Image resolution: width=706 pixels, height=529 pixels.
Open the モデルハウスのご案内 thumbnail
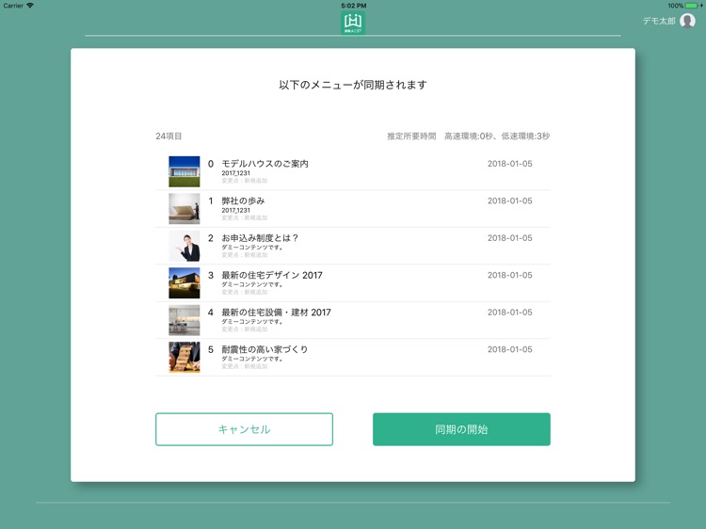click(185, 171)
